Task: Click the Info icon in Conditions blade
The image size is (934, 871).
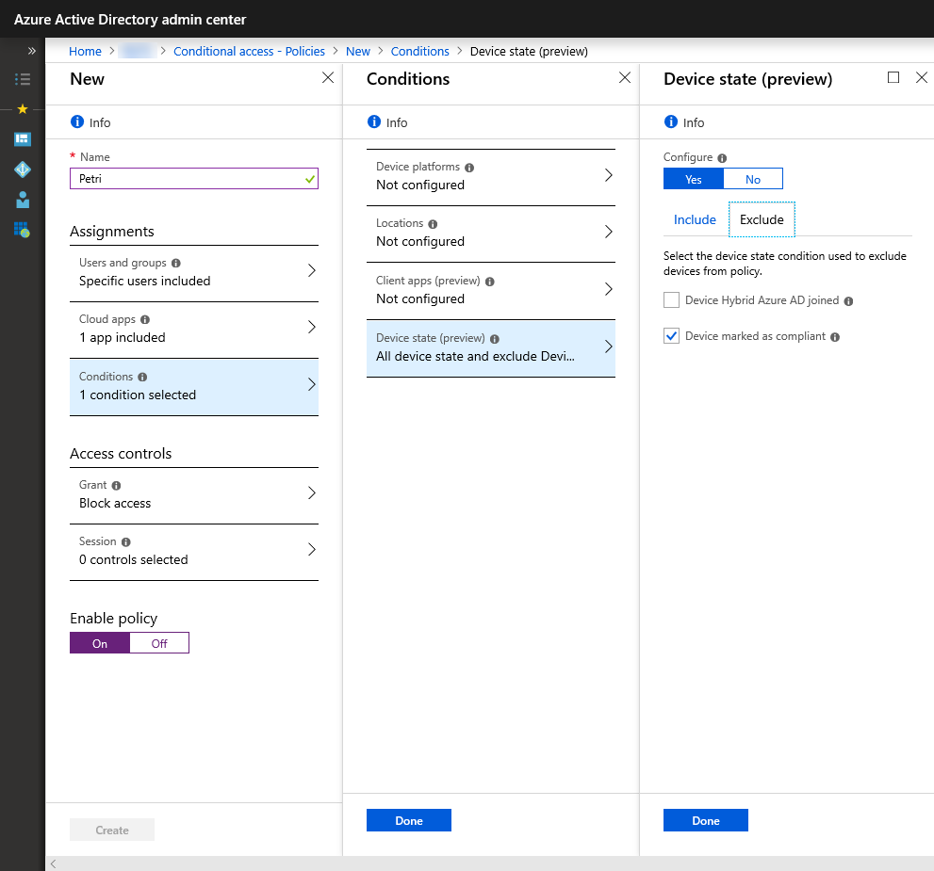Action: 375,122
